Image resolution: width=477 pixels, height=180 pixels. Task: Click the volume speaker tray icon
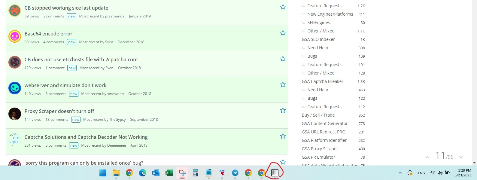click(440, 173)
